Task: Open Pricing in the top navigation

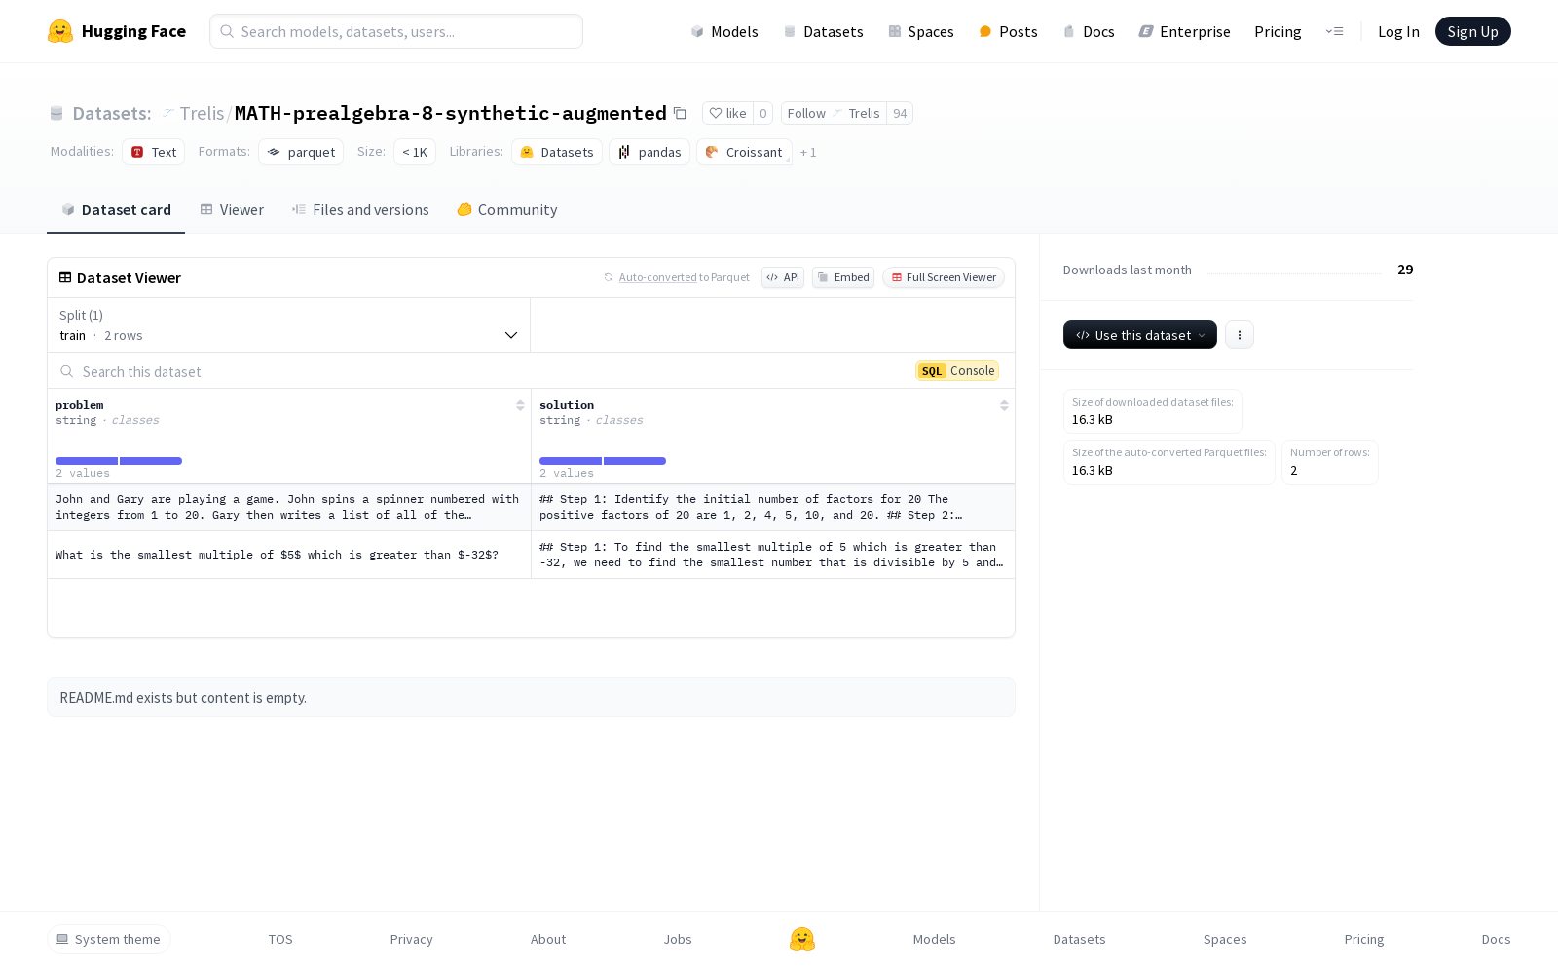Action: coord(1278,31)
